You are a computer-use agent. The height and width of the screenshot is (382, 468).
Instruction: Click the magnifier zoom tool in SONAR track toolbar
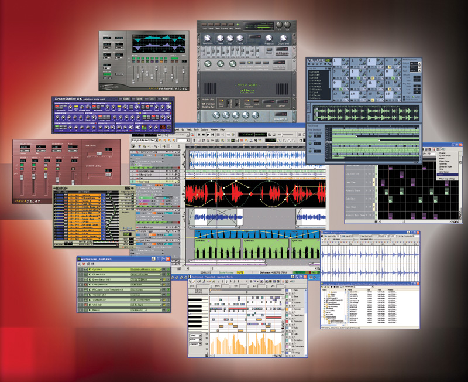coord(155,146)
